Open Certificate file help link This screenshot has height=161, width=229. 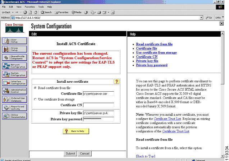pyautogui.click(x=146, y=48)
